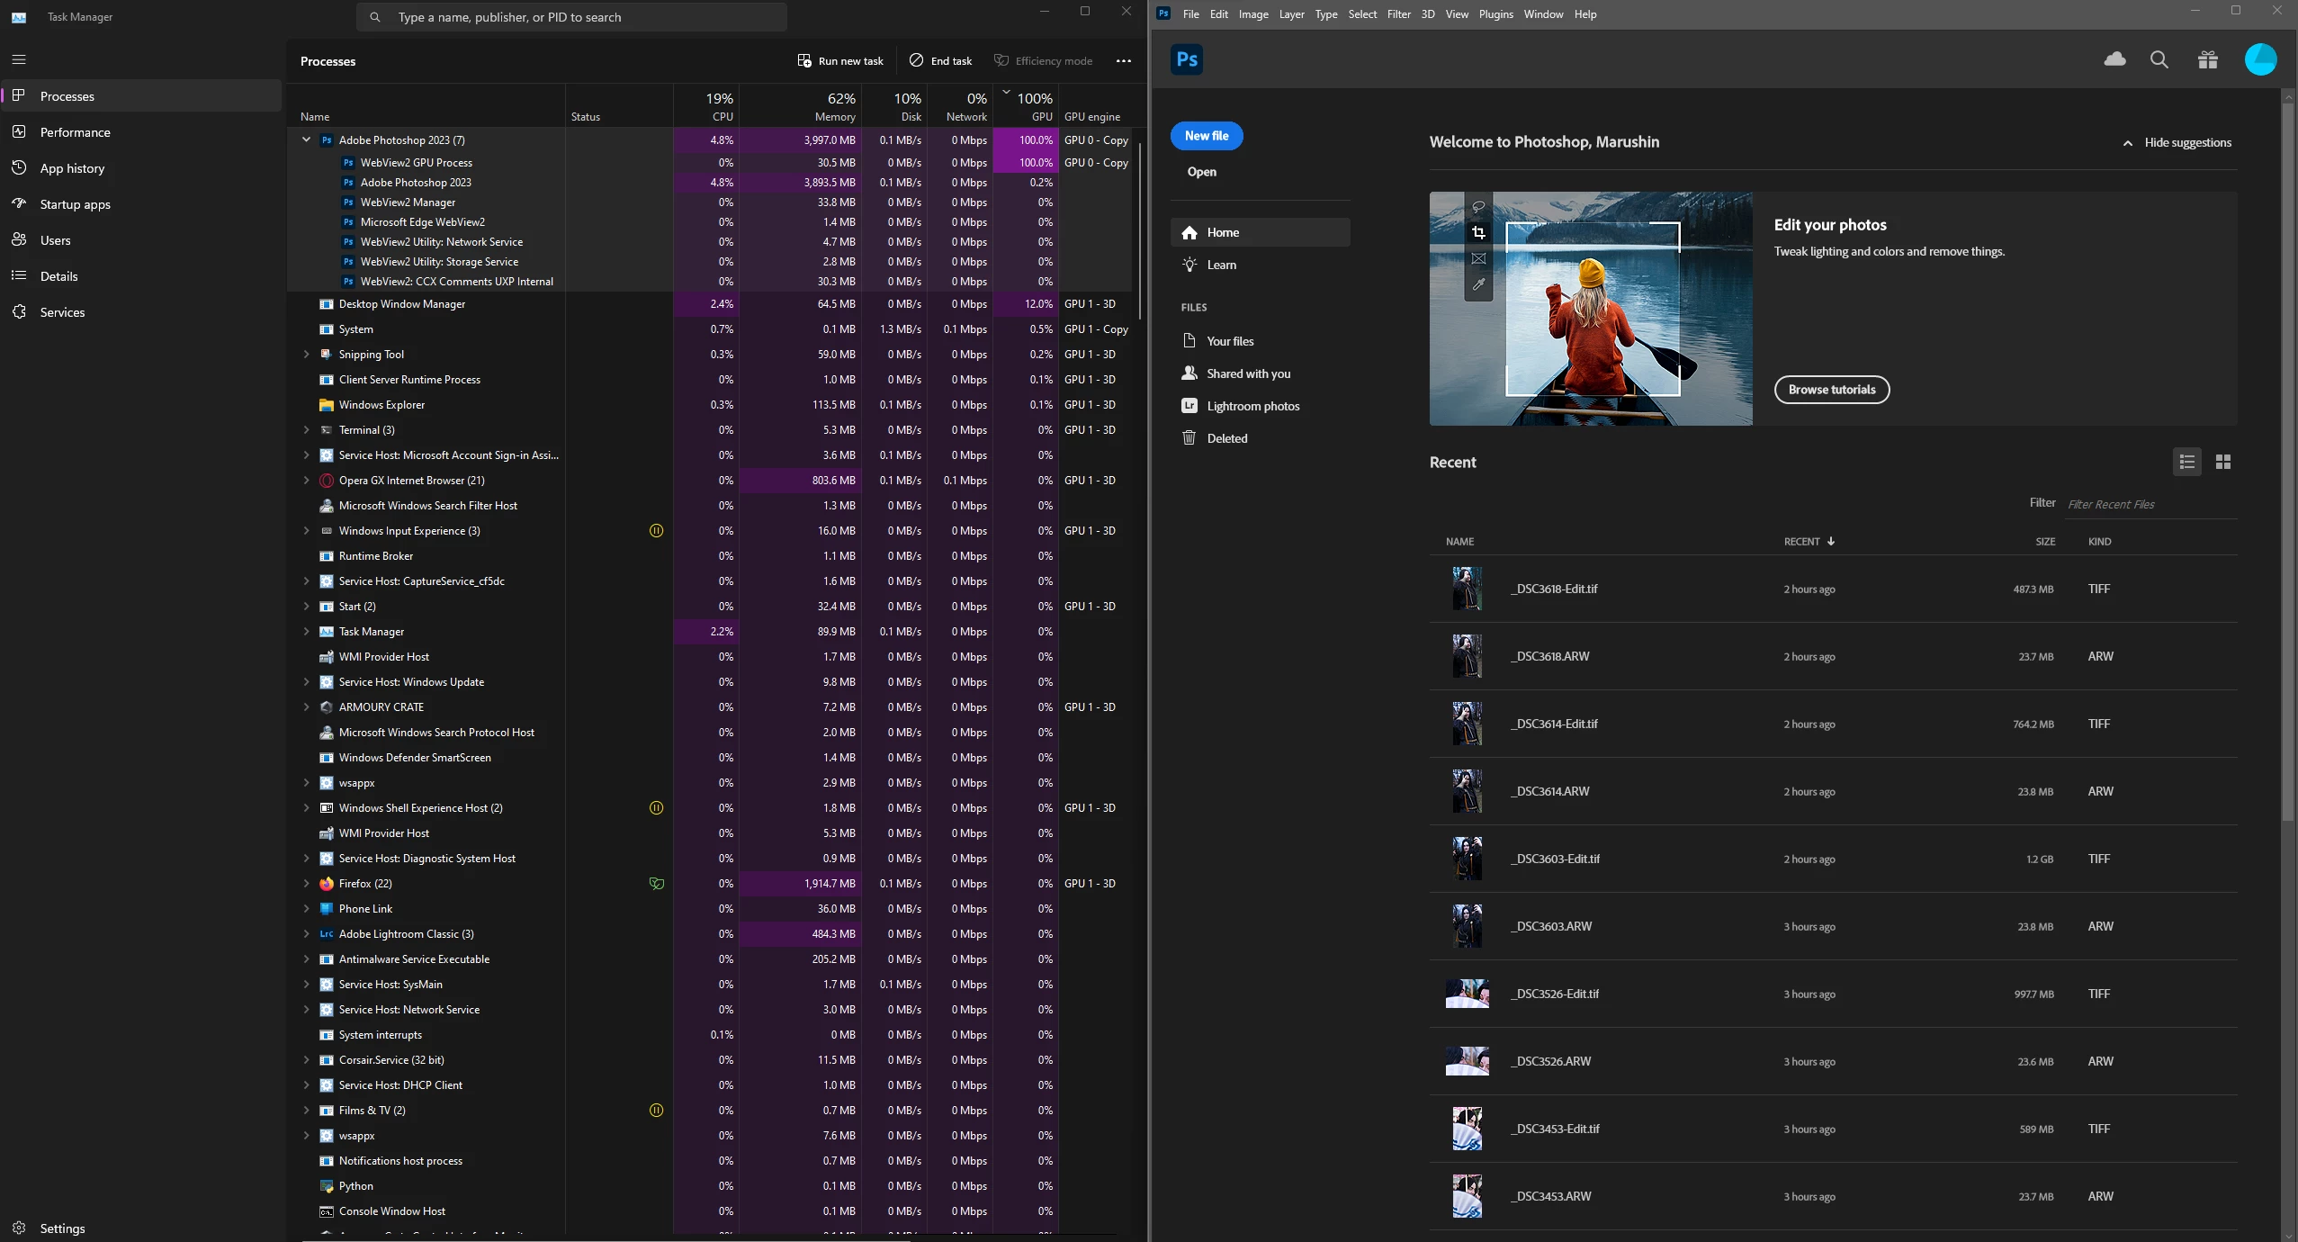Click Task Manager hamburger navigation icon
The height and width of the screenshot is (1242, 2298).
19,59
